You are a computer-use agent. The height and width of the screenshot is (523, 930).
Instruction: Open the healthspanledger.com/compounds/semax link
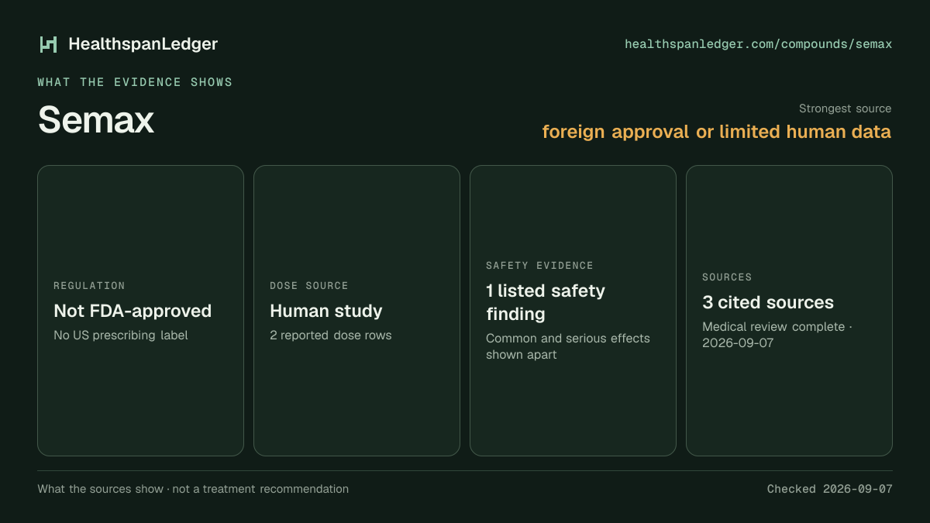[x=759, y=44]
